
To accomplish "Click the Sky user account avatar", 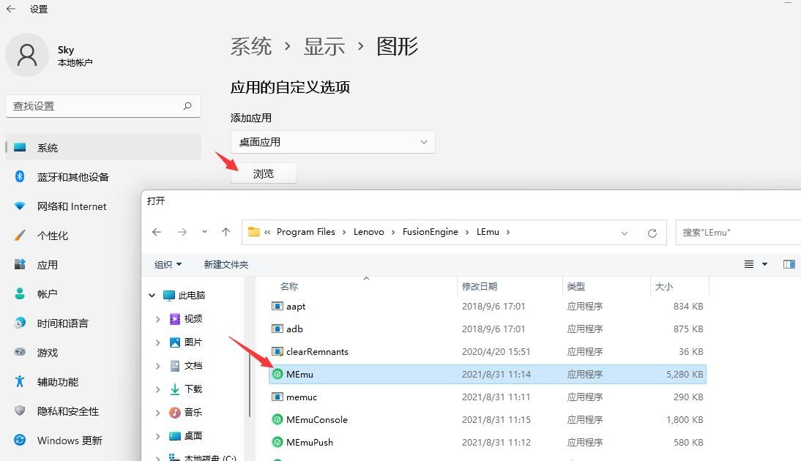I will pyautogui.click(x=27, y=55).
